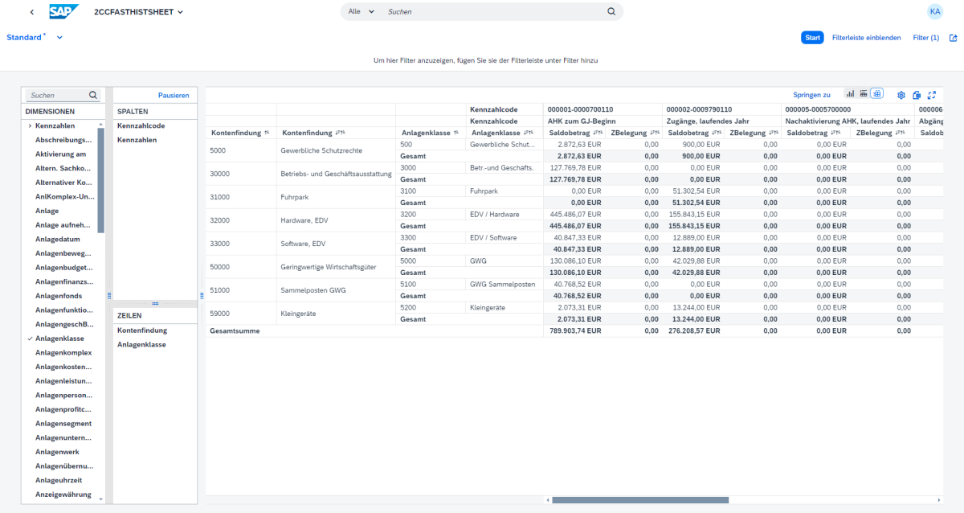Switch to the chart view
The image size is (964, 513).
850,95
